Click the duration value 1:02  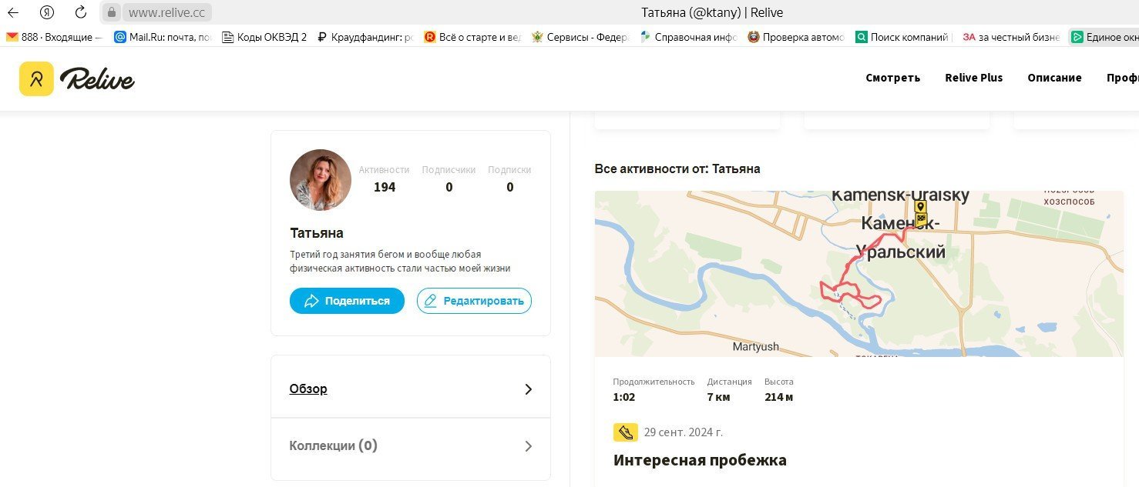pos(624,397)
